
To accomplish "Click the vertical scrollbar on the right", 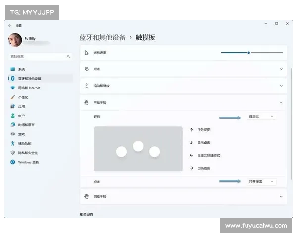I will tap(292, 123).
